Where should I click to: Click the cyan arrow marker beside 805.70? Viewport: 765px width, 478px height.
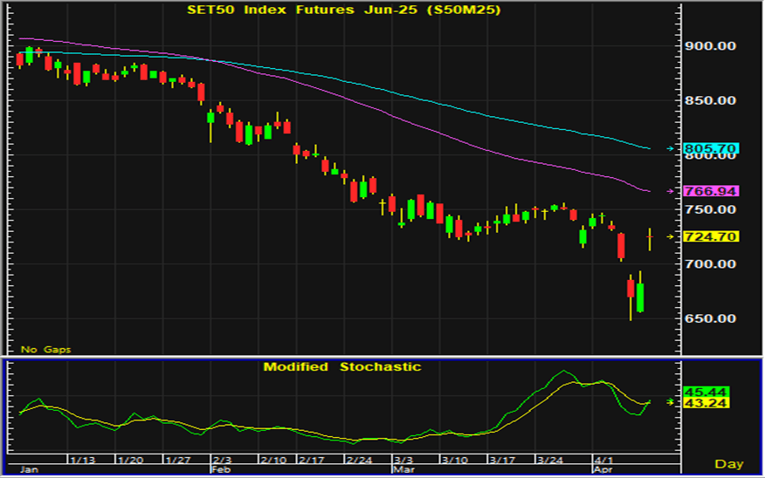pos(670,149)
